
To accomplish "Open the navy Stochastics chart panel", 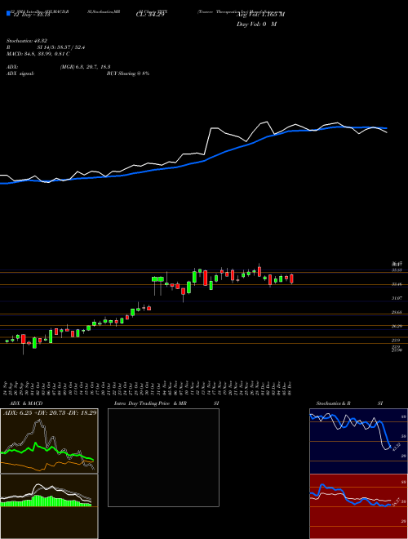I will coord(358,441).
